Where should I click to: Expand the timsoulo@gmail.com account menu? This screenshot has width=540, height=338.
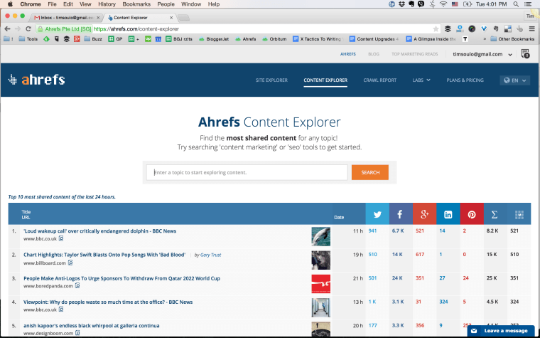483,54
